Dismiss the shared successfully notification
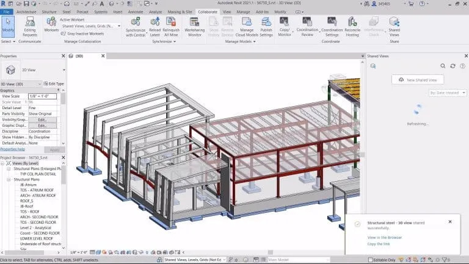Screen dimensions: 469x264 coord(450,221)
